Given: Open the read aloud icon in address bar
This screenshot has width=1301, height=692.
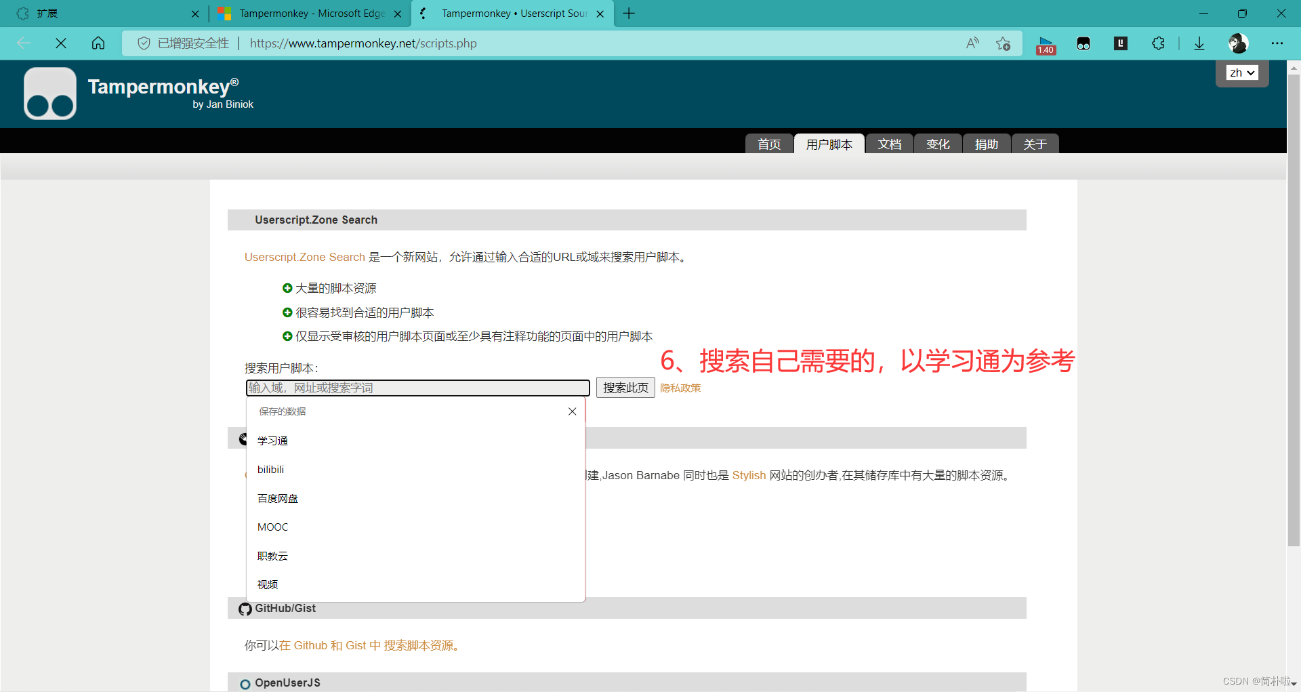Looking at the screenshot, I should pyautogui.click(x=972, y=43).
